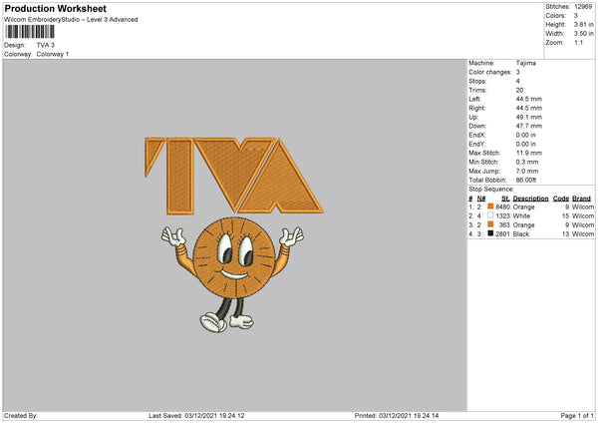The image size is (598, 423).
Task: Select the Total Bobbin value 86.00ft
Action: (x=526, y=181)
